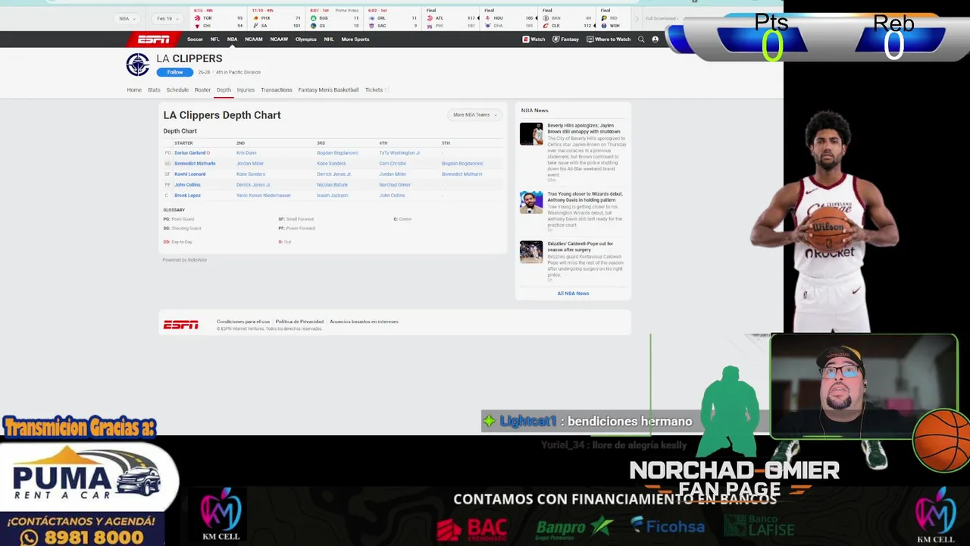Image resolution: width=970 pixels, height=546 pixels.
Task: Open Where to Watch in header
Action: click(609, 39)
